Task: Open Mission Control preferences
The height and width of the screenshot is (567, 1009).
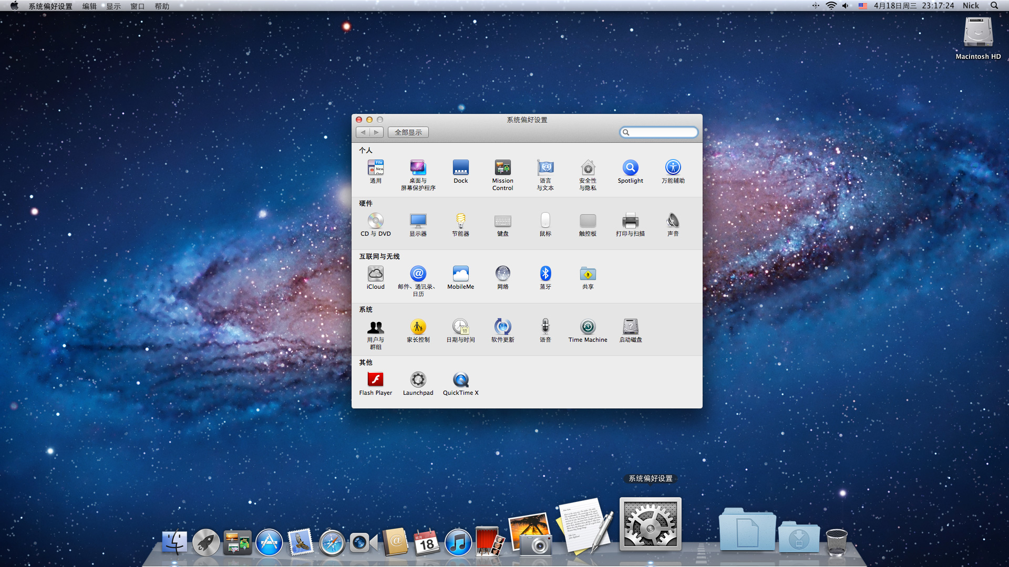Action: tap(502, 168)
